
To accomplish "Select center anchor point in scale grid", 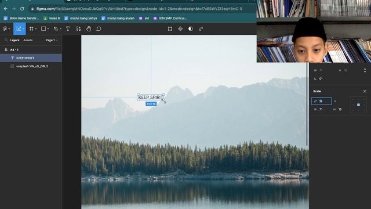I will tap(358, 105).
